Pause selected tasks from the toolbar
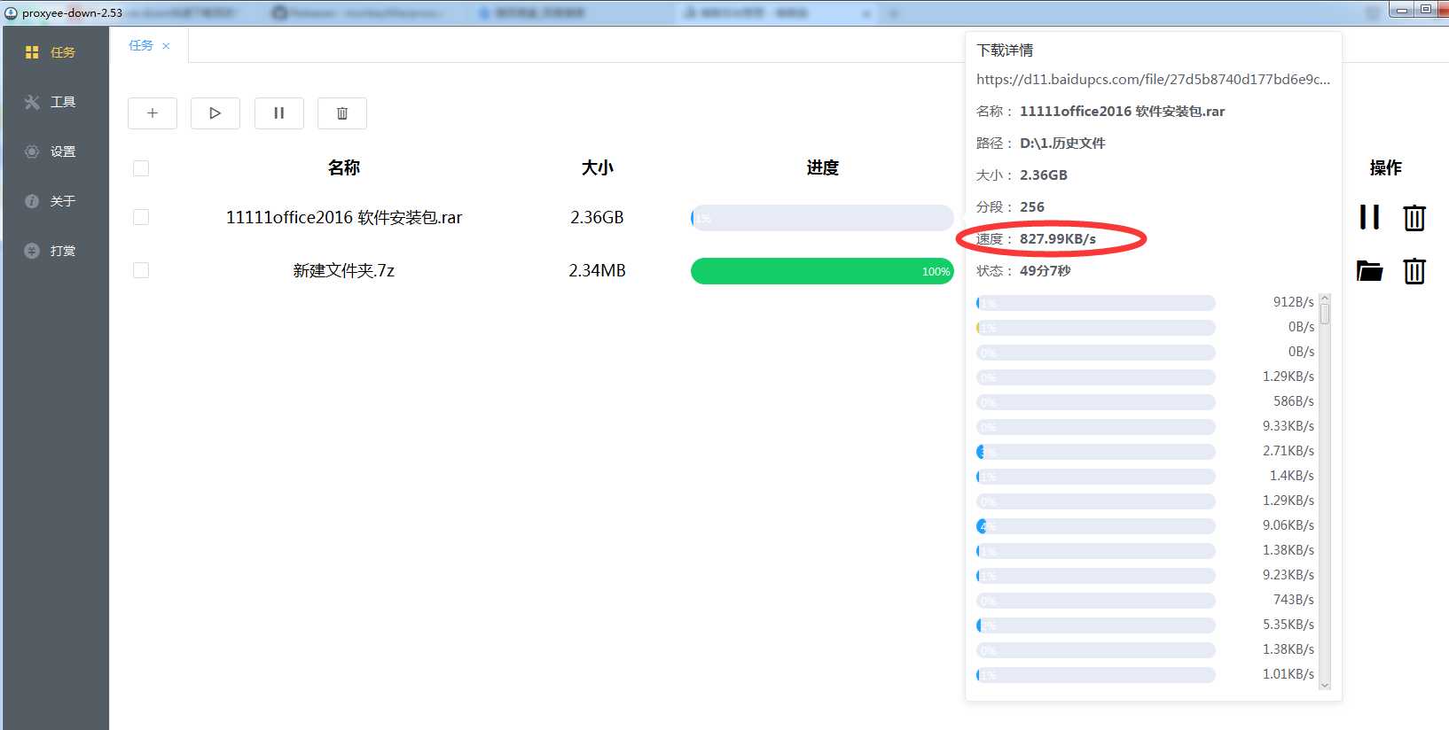 (x=279, y=113)
